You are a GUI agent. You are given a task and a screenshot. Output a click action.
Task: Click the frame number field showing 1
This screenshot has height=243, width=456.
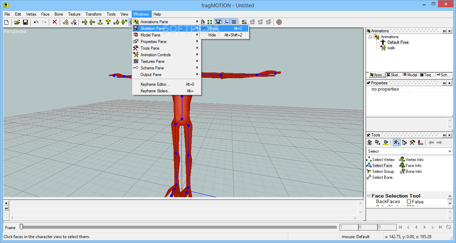click(x=349, y=227)
